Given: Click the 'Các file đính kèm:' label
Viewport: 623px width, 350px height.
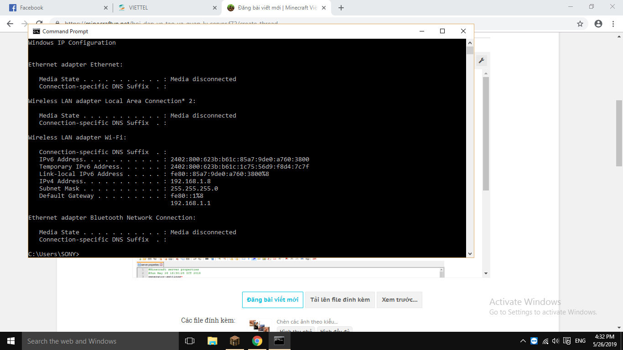Looking at the screenshot, I should pos(208,320).
